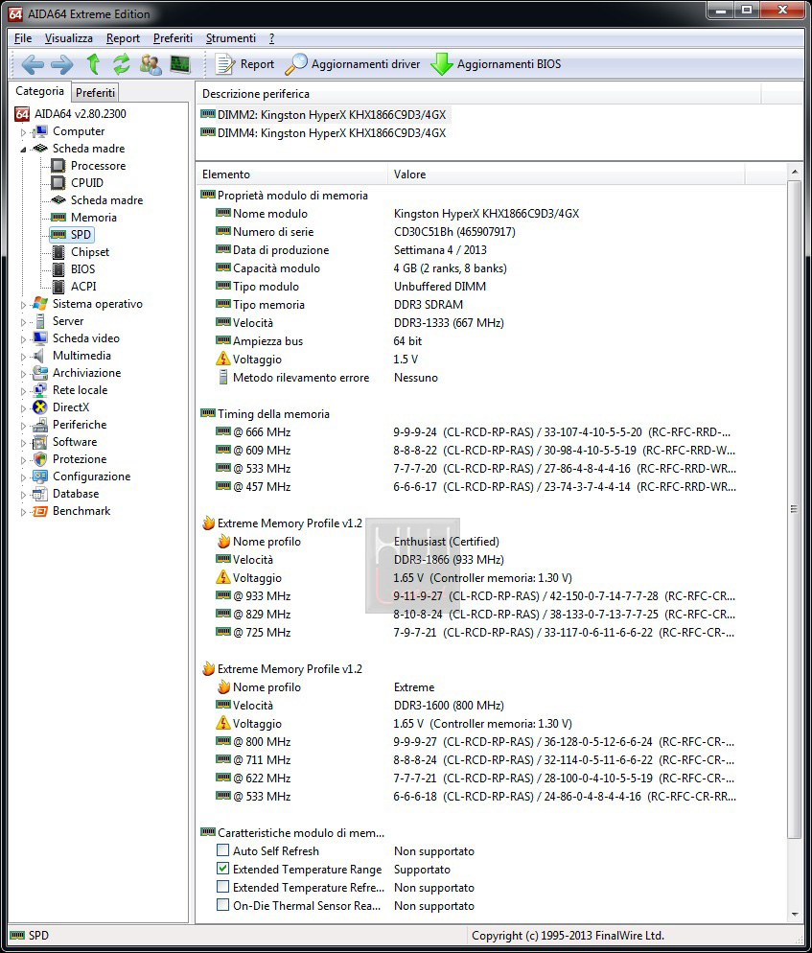The image size is (812, 953).
Task: Expand the Scheda video node
Action: (23, 339)
